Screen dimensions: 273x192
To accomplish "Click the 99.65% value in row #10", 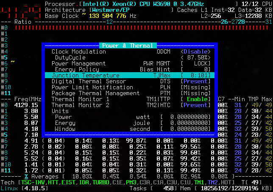I will pyautogui.click(x=190, y=164).
